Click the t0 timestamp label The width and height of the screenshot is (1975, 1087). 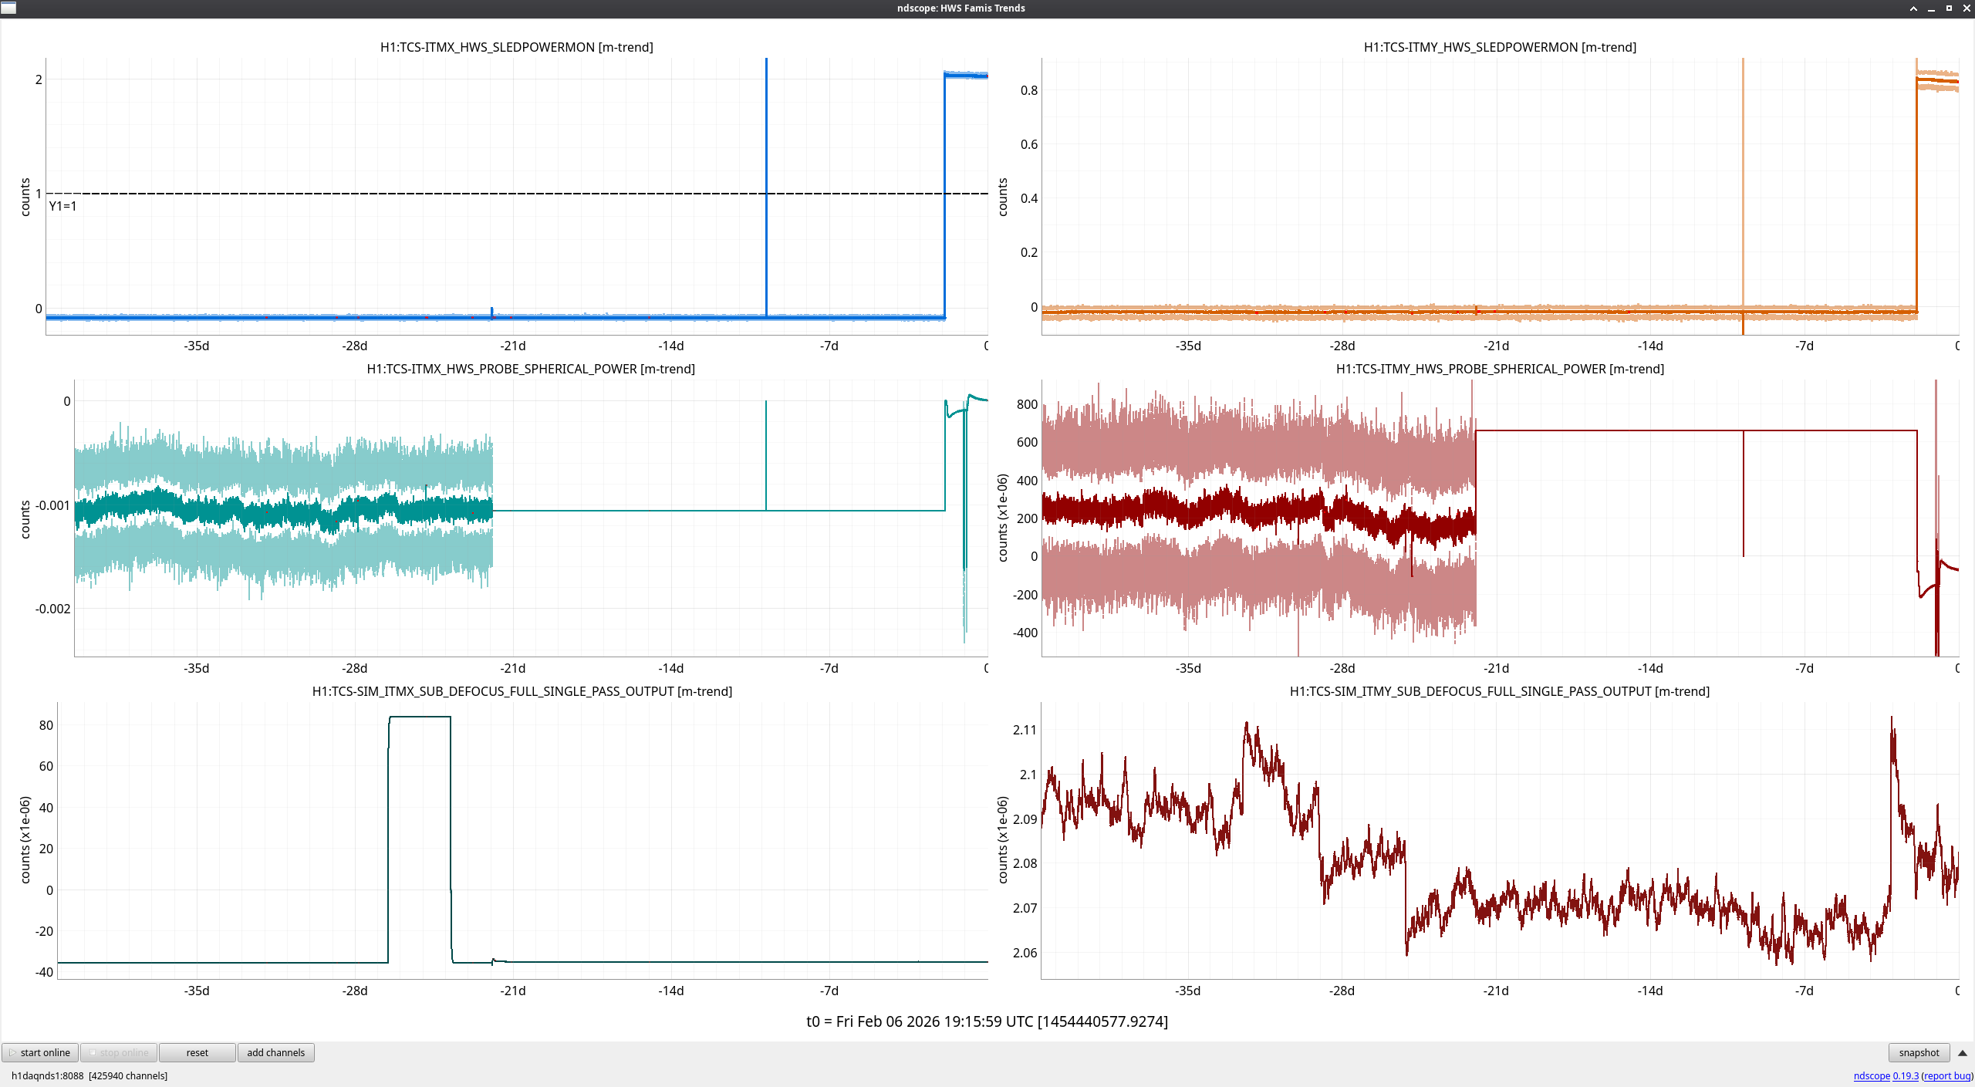pos(987,1021)
